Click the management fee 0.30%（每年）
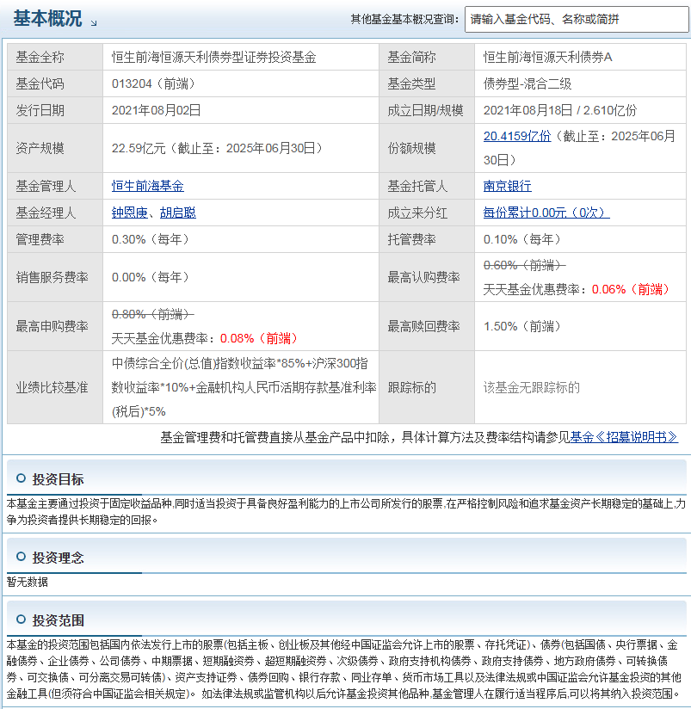 [x=151, y=239]
